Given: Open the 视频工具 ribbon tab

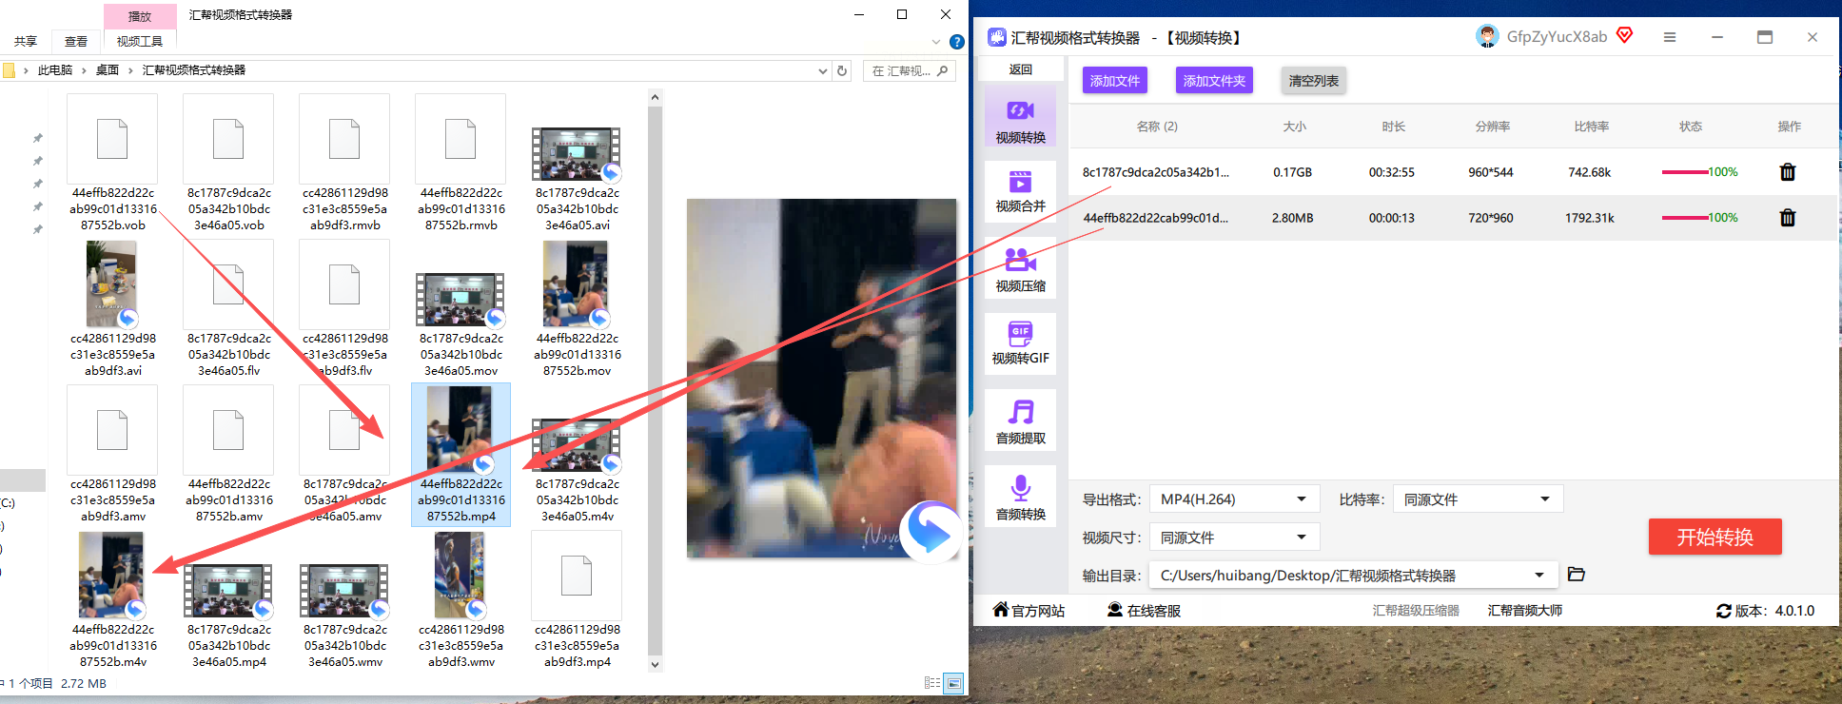Looking at the screenshot, I should tap(140, 41).
